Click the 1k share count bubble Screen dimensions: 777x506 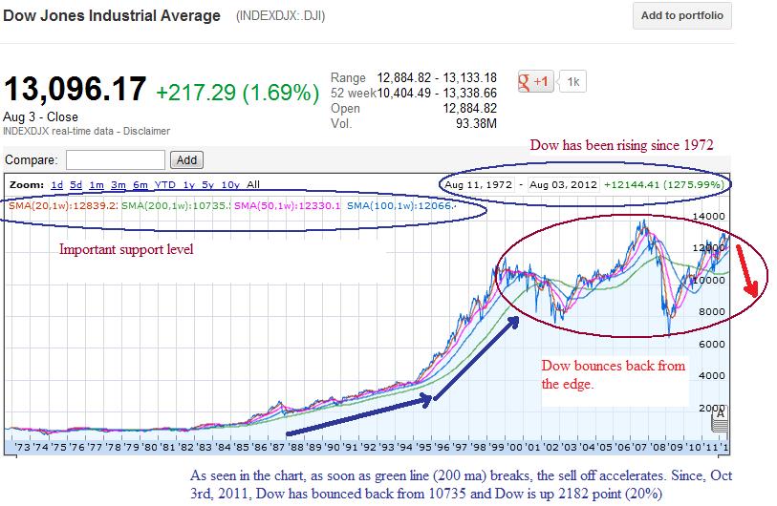pos(572,82)
